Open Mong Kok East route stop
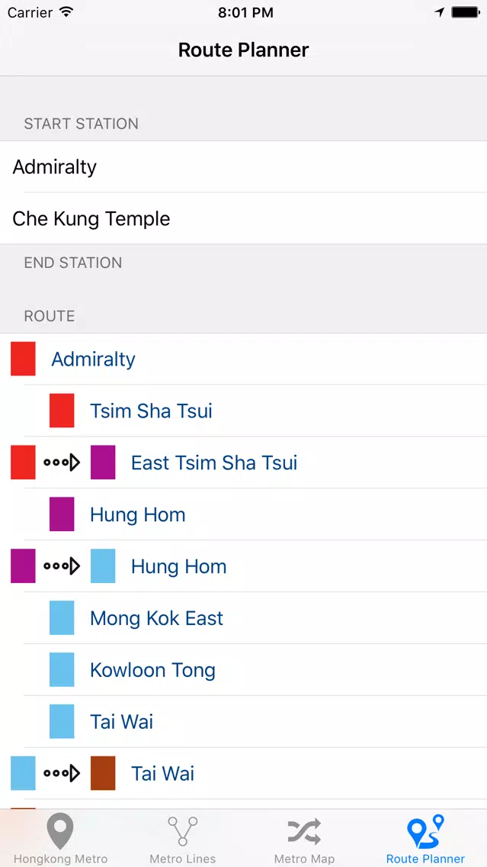 [x=156, y=618]
